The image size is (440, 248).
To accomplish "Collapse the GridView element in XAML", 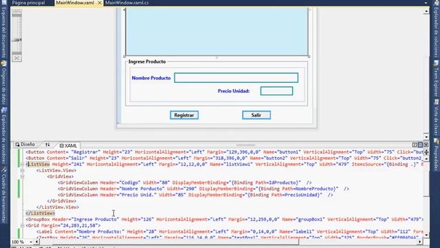I will pos(22,177).
